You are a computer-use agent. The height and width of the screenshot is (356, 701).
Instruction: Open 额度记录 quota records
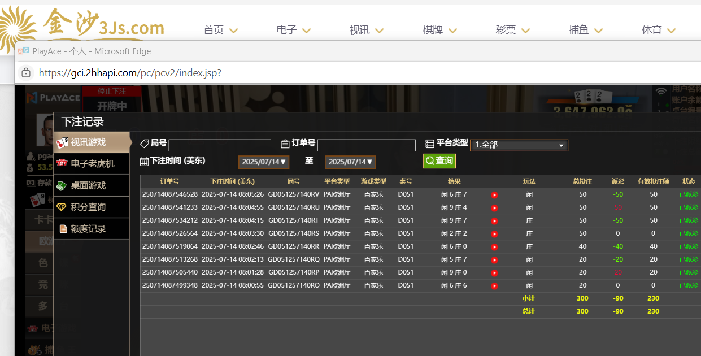[x=88, y=229]
